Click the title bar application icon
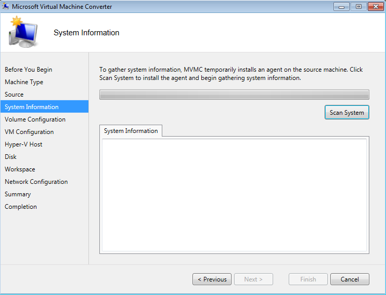Screen dimensions: 386x295 pos(6,6)
